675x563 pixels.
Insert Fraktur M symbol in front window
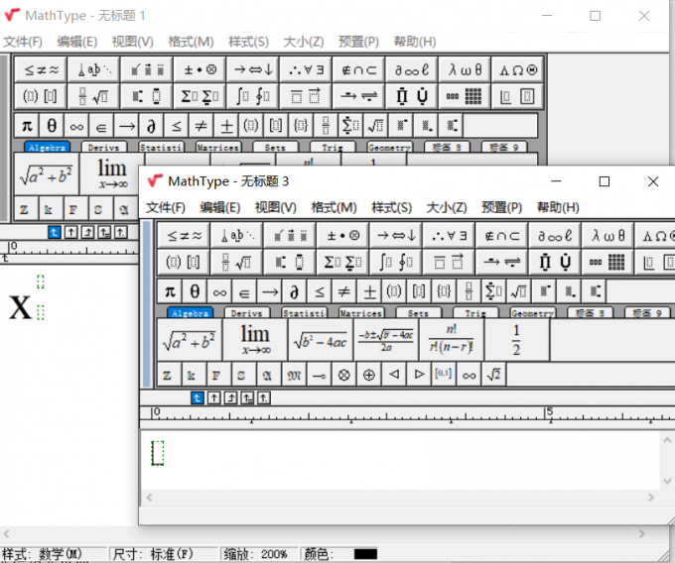click(x=294, y=376)
